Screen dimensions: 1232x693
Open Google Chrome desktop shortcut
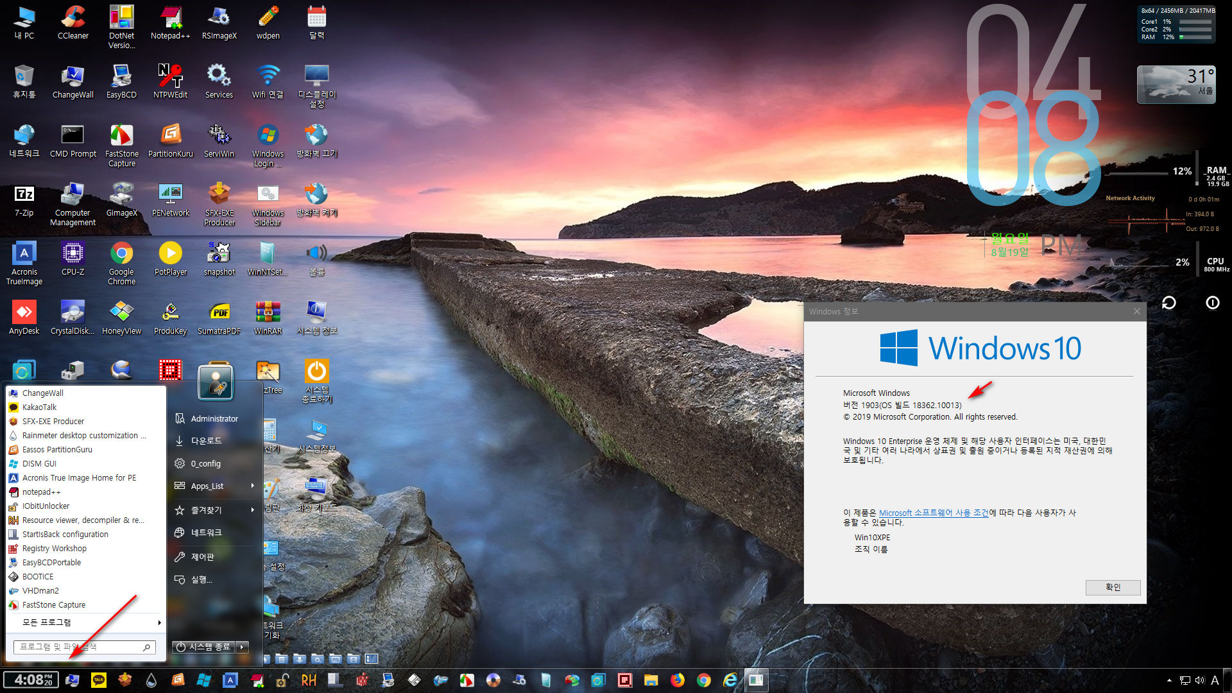click(x=121, y=263)
